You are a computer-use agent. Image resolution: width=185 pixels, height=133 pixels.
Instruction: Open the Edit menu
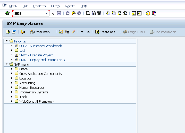(x=25, y=6)
